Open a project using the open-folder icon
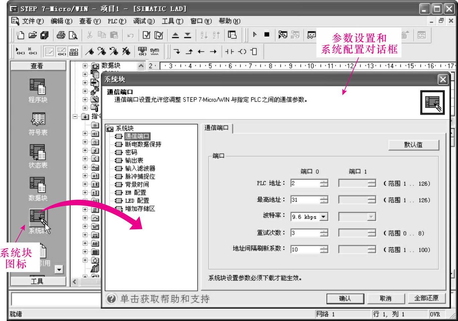 click(32, 35)
